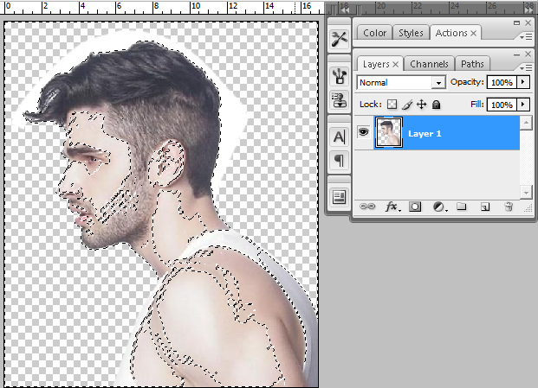Switch to the Color tab
The height and width of the screenshot is (388, 538).
coord(374,33)
